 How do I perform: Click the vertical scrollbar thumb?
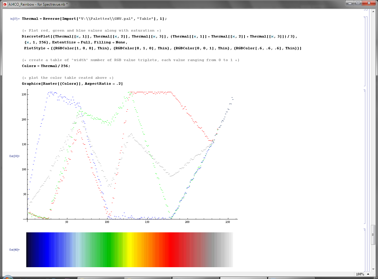point(373,235)
